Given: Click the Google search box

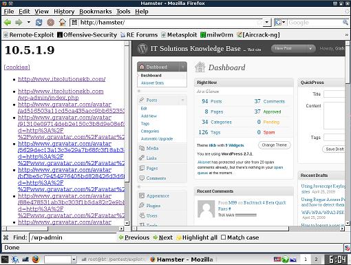Looking at the screenshot, I should tap(315, 23).
